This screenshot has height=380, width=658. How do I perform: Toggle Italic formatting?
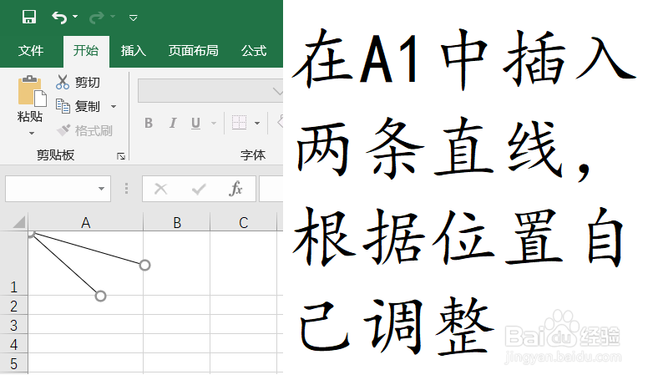click(173, 123)
